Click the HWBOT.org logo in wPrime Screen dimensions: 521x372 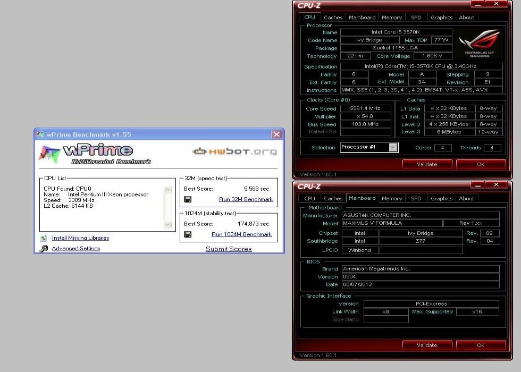click(x=234, y=151)
